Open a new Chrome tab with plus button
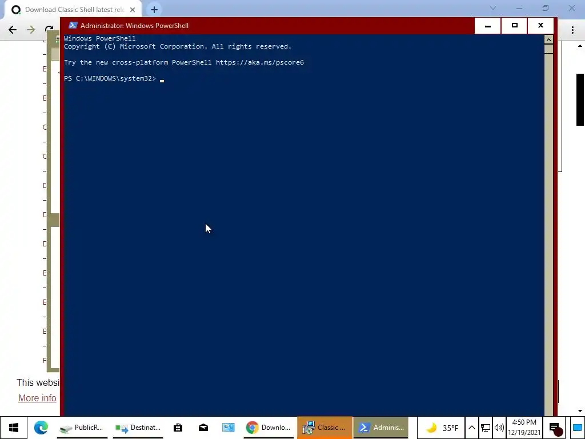585x439 pixels. (x=154, y=10)
